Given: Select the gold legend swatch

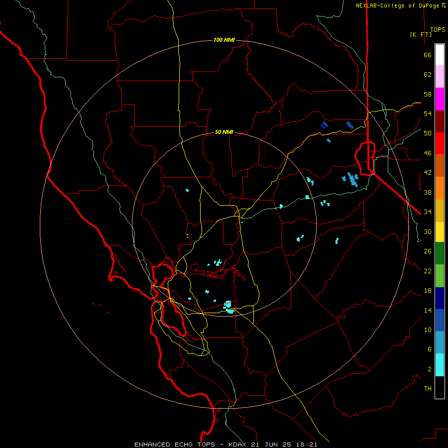Looking at the screenshot, I should tap(440, 211).
